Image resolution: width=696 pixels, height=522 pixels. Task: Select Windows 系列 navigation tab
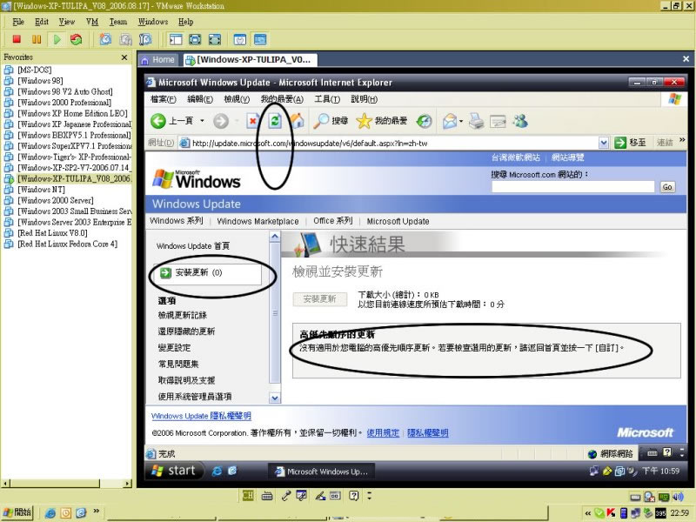coord(177,221)
